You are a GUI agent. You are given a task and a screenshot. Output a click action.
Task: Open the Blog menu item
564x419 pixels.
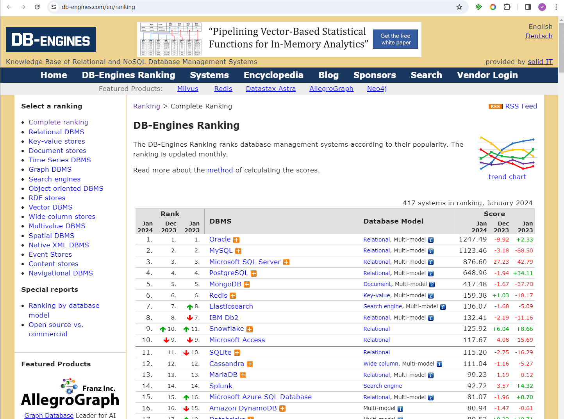328,75
